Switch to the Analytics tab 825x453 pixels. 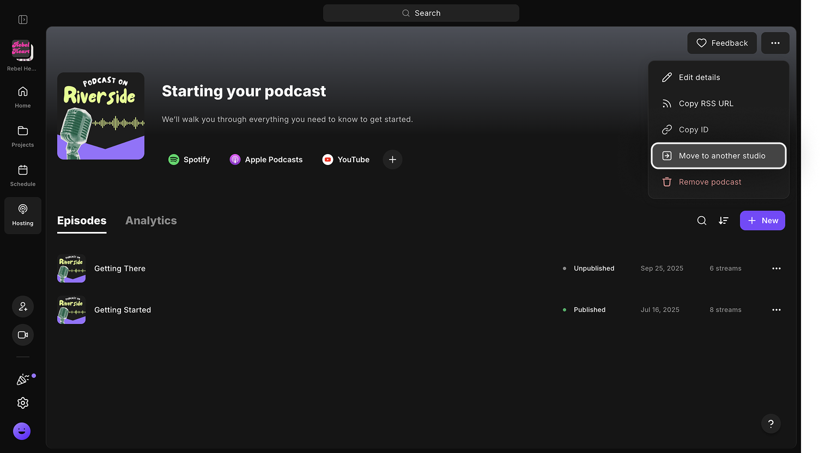click(151, 221)
